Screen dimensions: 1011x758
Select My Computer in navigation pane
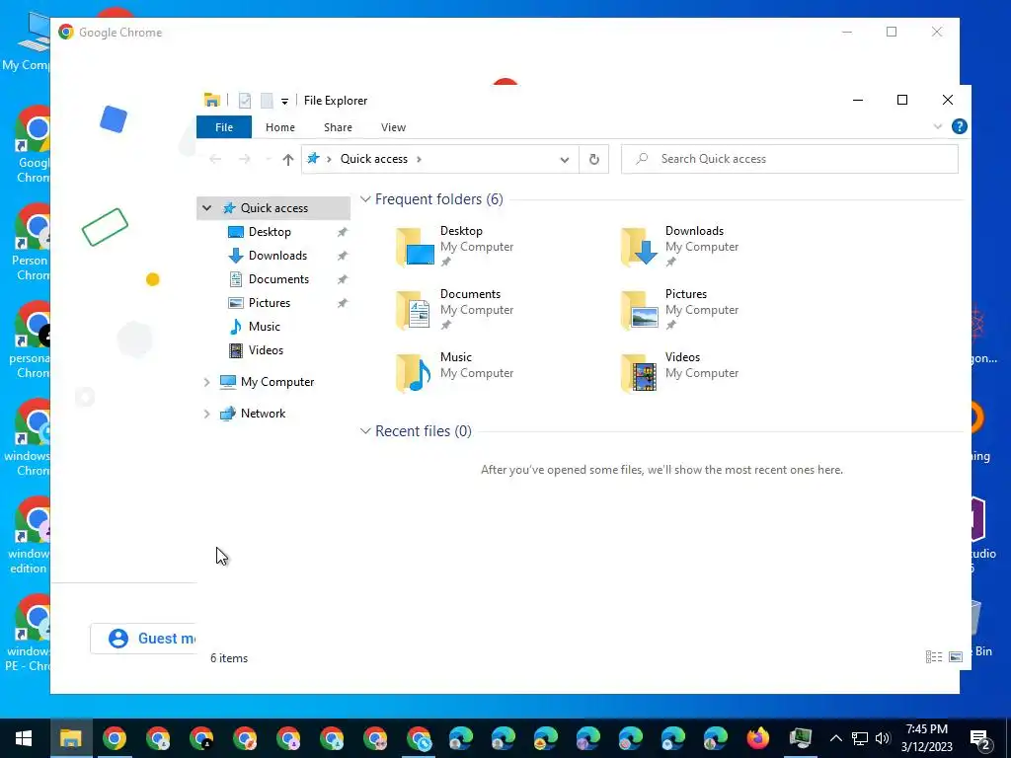click(277, 382)
